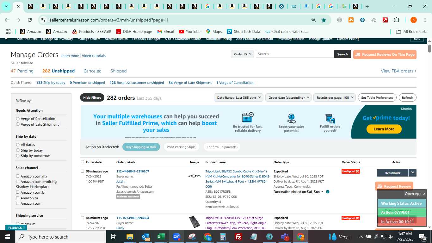Open browser zoom magnifier icon
Viewport: 432px width, 243px height.
[313, 20]
